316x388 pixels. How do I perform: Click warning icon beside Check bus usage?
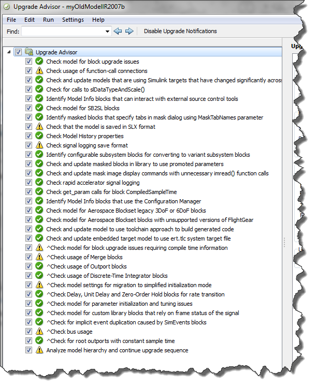[x=39, y=332]
